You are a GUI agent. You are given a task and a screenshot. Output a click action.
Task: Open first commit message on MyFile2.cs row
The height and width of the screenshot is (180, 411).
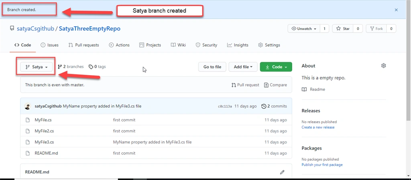[124, 131]
